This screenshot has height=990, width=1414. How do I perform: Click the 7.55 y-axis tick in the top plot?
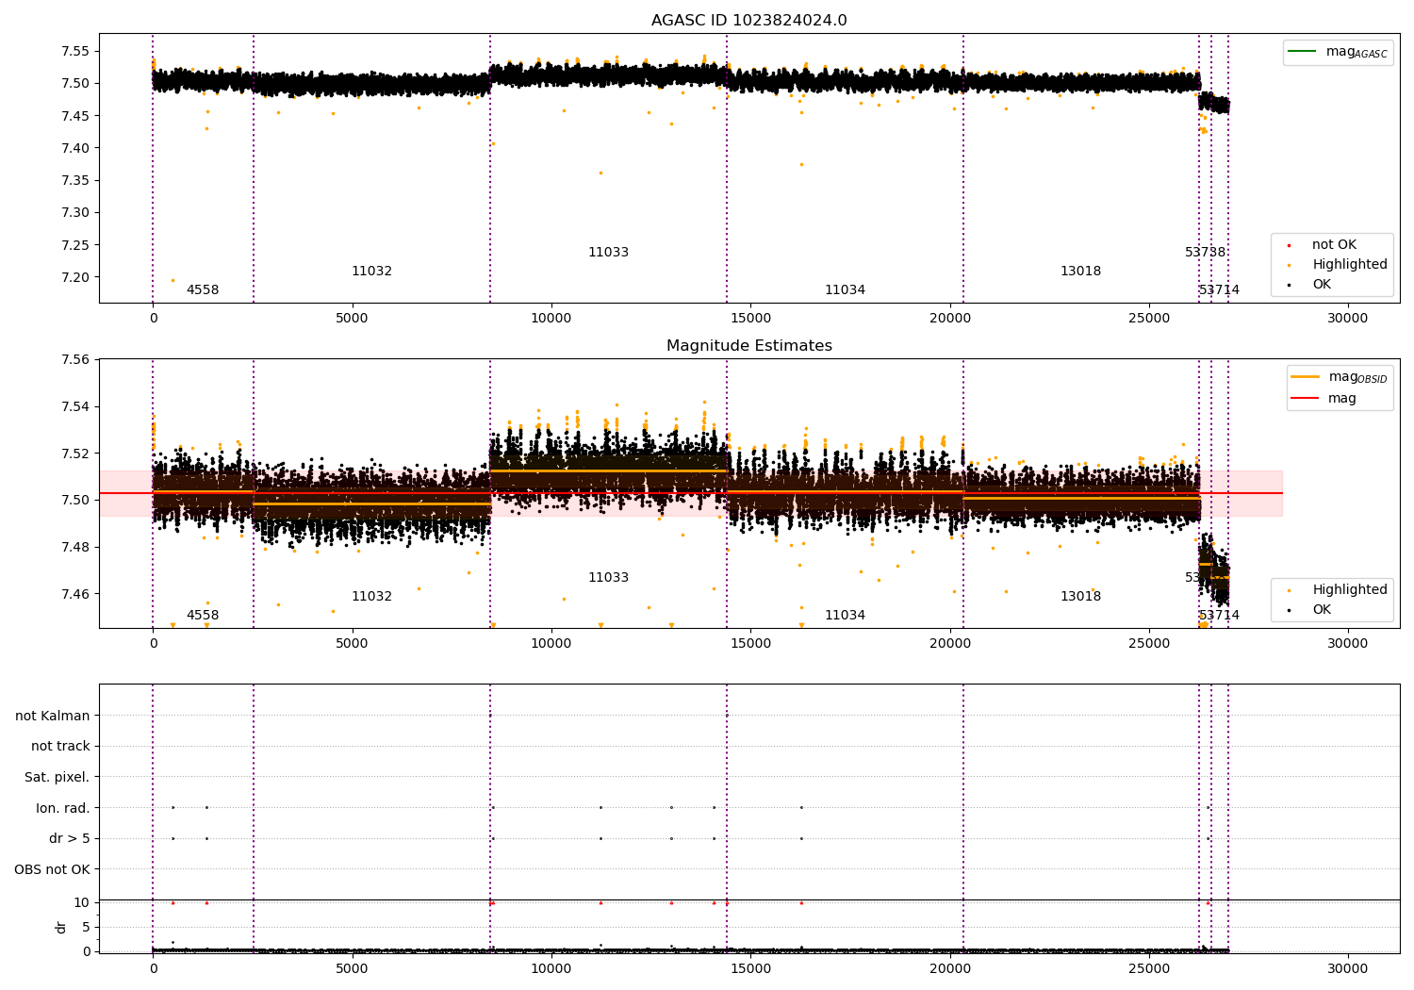pyautogui.click(x=75, y=51)
